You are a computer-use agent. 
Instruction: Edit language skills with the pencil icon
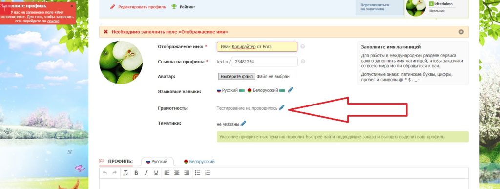click(291, 90)
